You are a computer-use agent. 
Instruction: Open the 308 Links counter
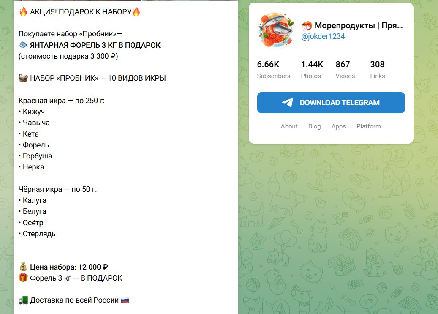pos(377,70)
